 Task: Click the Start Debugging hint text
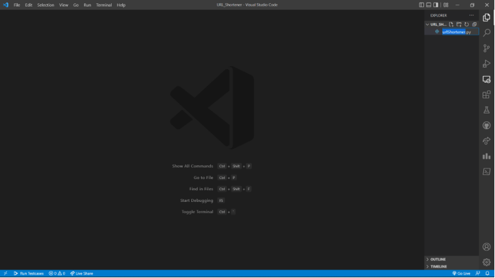pos(197,201)
